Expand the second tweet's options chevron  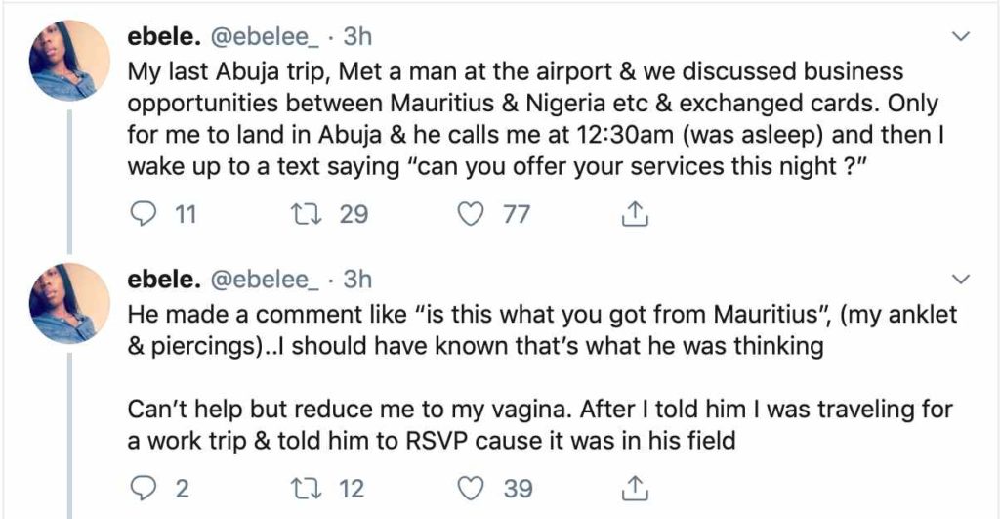[x=961, y=280]
